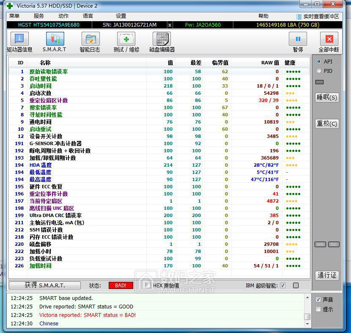Viewport: 351px width, 333px height.
Task: Enable the 提示 hints checkbox
Action: pos(318,309)
